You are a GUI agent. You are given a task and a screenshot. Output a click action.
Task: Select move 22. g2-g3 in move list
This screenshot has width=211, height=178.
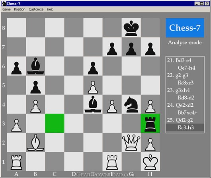pos(178,75)
